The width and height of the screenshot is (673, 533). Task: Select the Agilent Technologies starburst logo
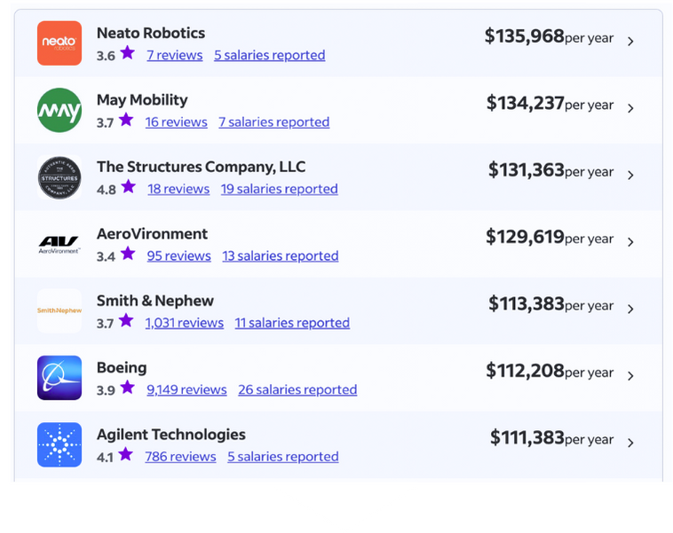(x=59, y=444)
